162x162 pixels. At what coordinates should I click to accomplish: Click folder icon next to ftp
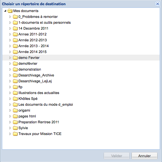click(15, 87)
